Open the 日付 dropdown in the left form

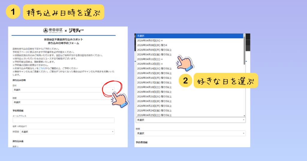pyautogui.click(x=63, y=89)
